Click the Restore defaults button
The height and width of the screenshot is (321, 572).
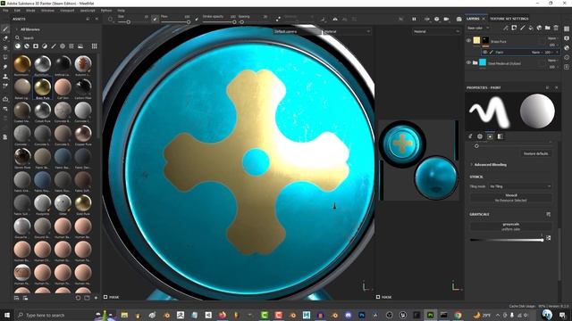coord(536,153)
